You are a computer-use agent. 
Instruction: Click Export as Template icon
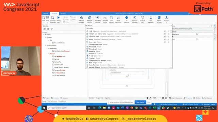(52, 18)
